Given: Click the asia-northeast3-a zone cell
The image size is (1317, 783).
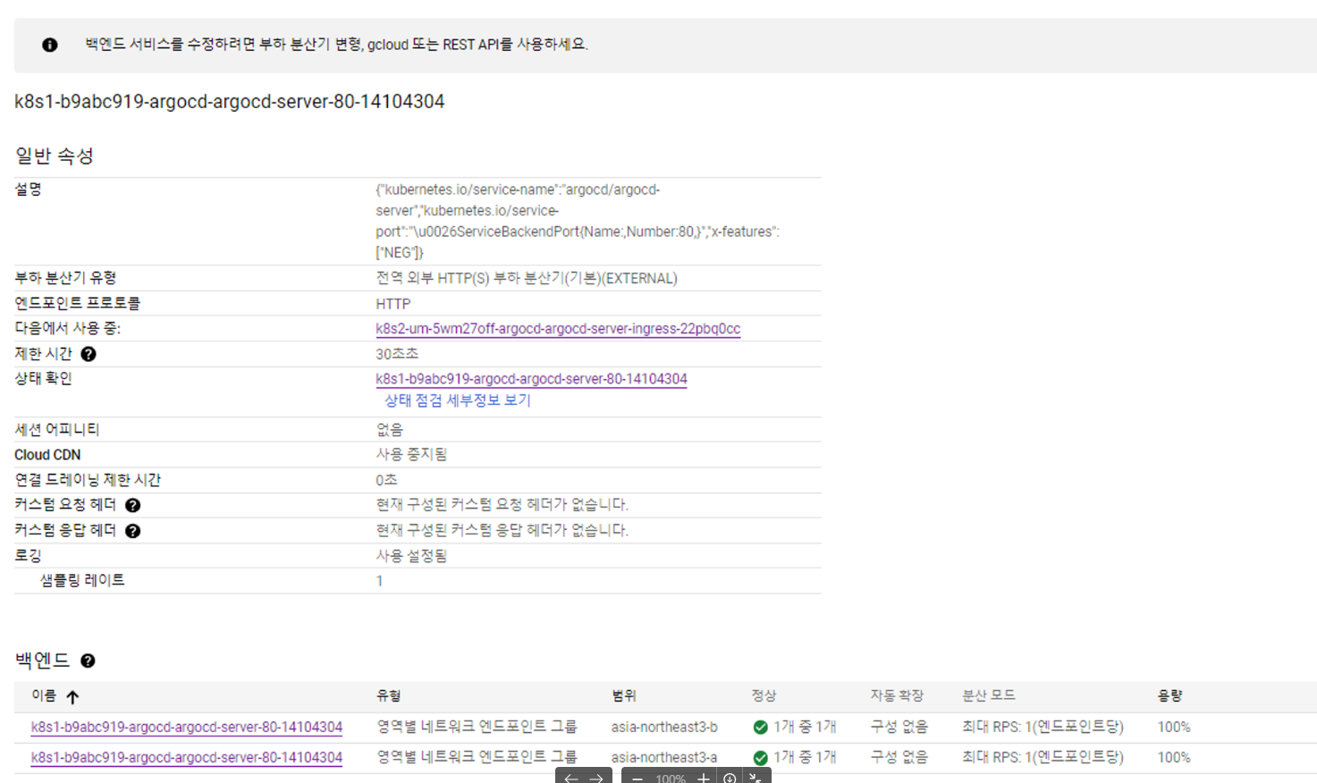Looking at the screenshot, I should (x=664, y=757).
